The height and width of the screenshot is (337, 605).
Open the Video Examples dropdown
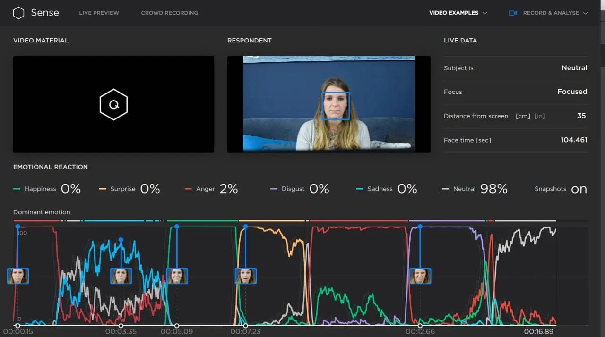click(458, 13)
